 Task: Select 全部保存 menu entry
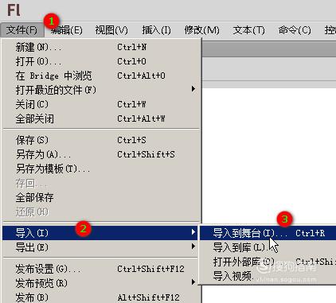101,197
